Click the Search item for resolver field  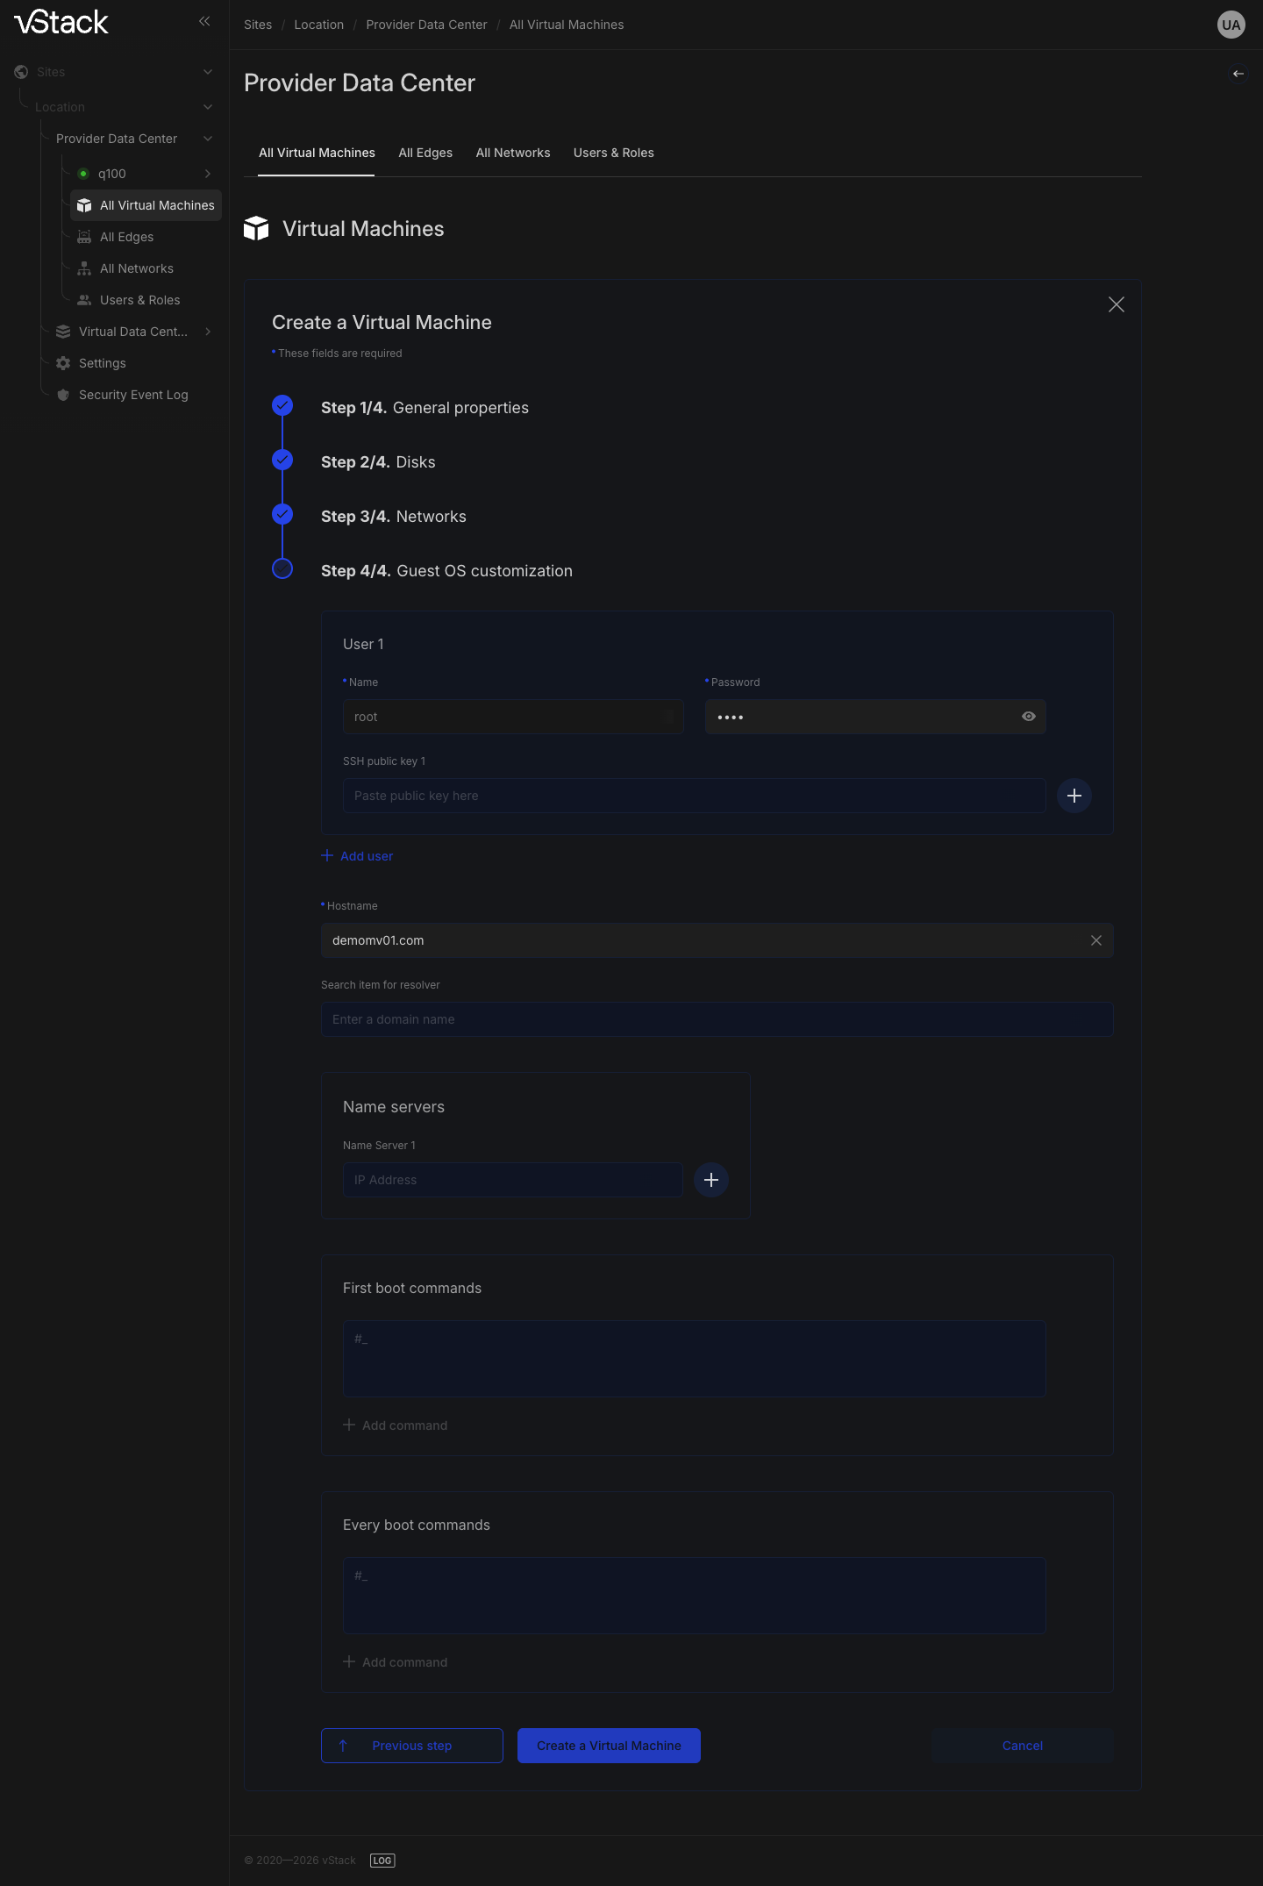point(717,1019)
